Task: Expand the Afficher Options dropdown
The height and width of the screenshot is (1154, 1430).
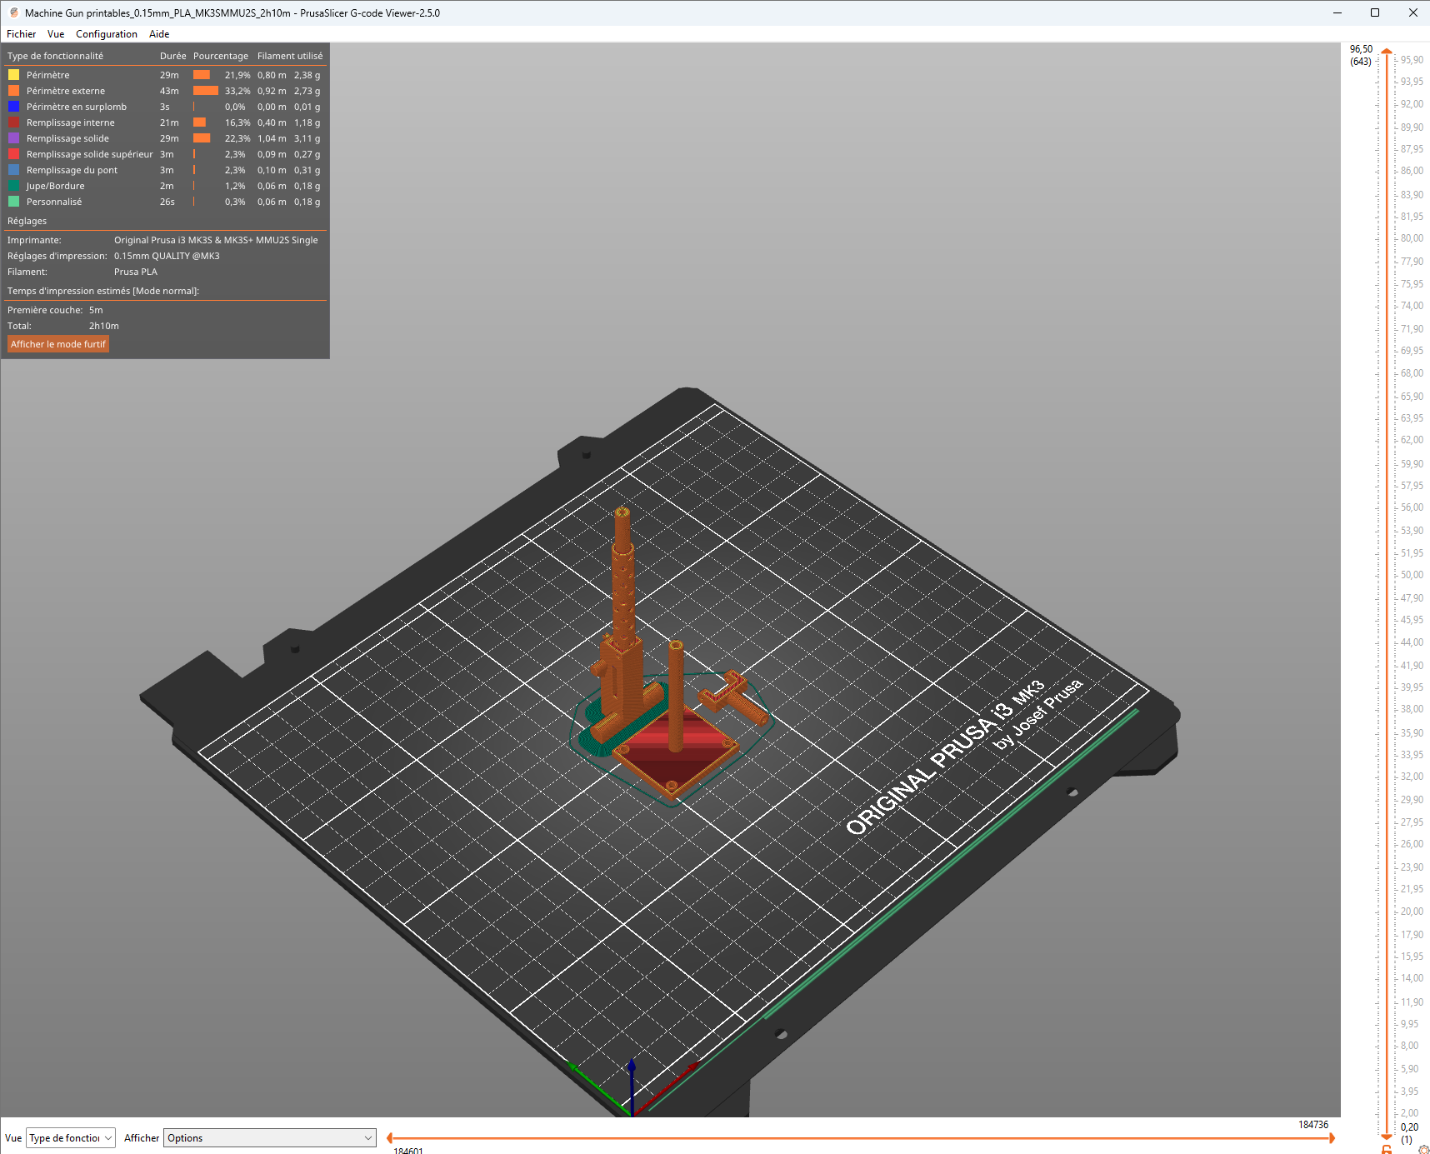Action: [x=269, y=1138]
